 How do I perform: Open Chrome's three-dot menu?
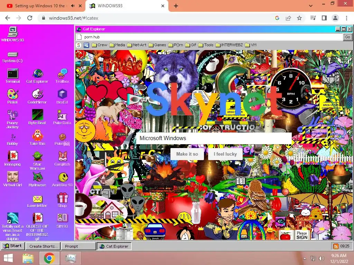(346, 18)
